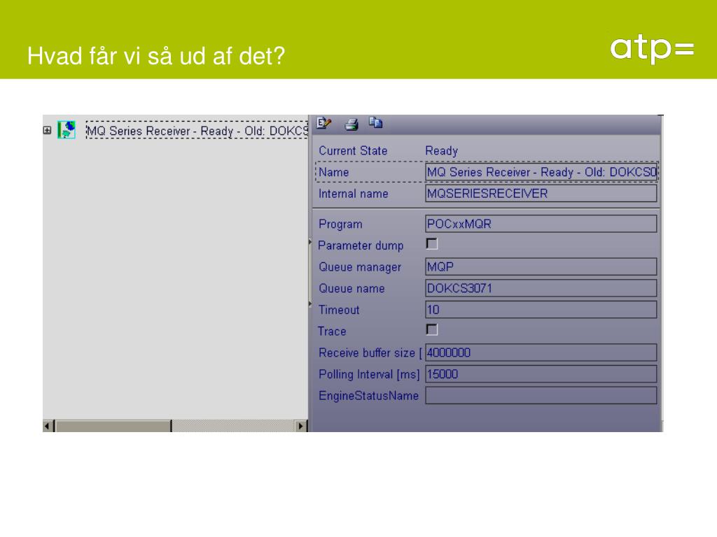The height and width of the screenshot is (537, 717).
Task: Click the Program field POCxxMQR
Action: pos(541,224)
